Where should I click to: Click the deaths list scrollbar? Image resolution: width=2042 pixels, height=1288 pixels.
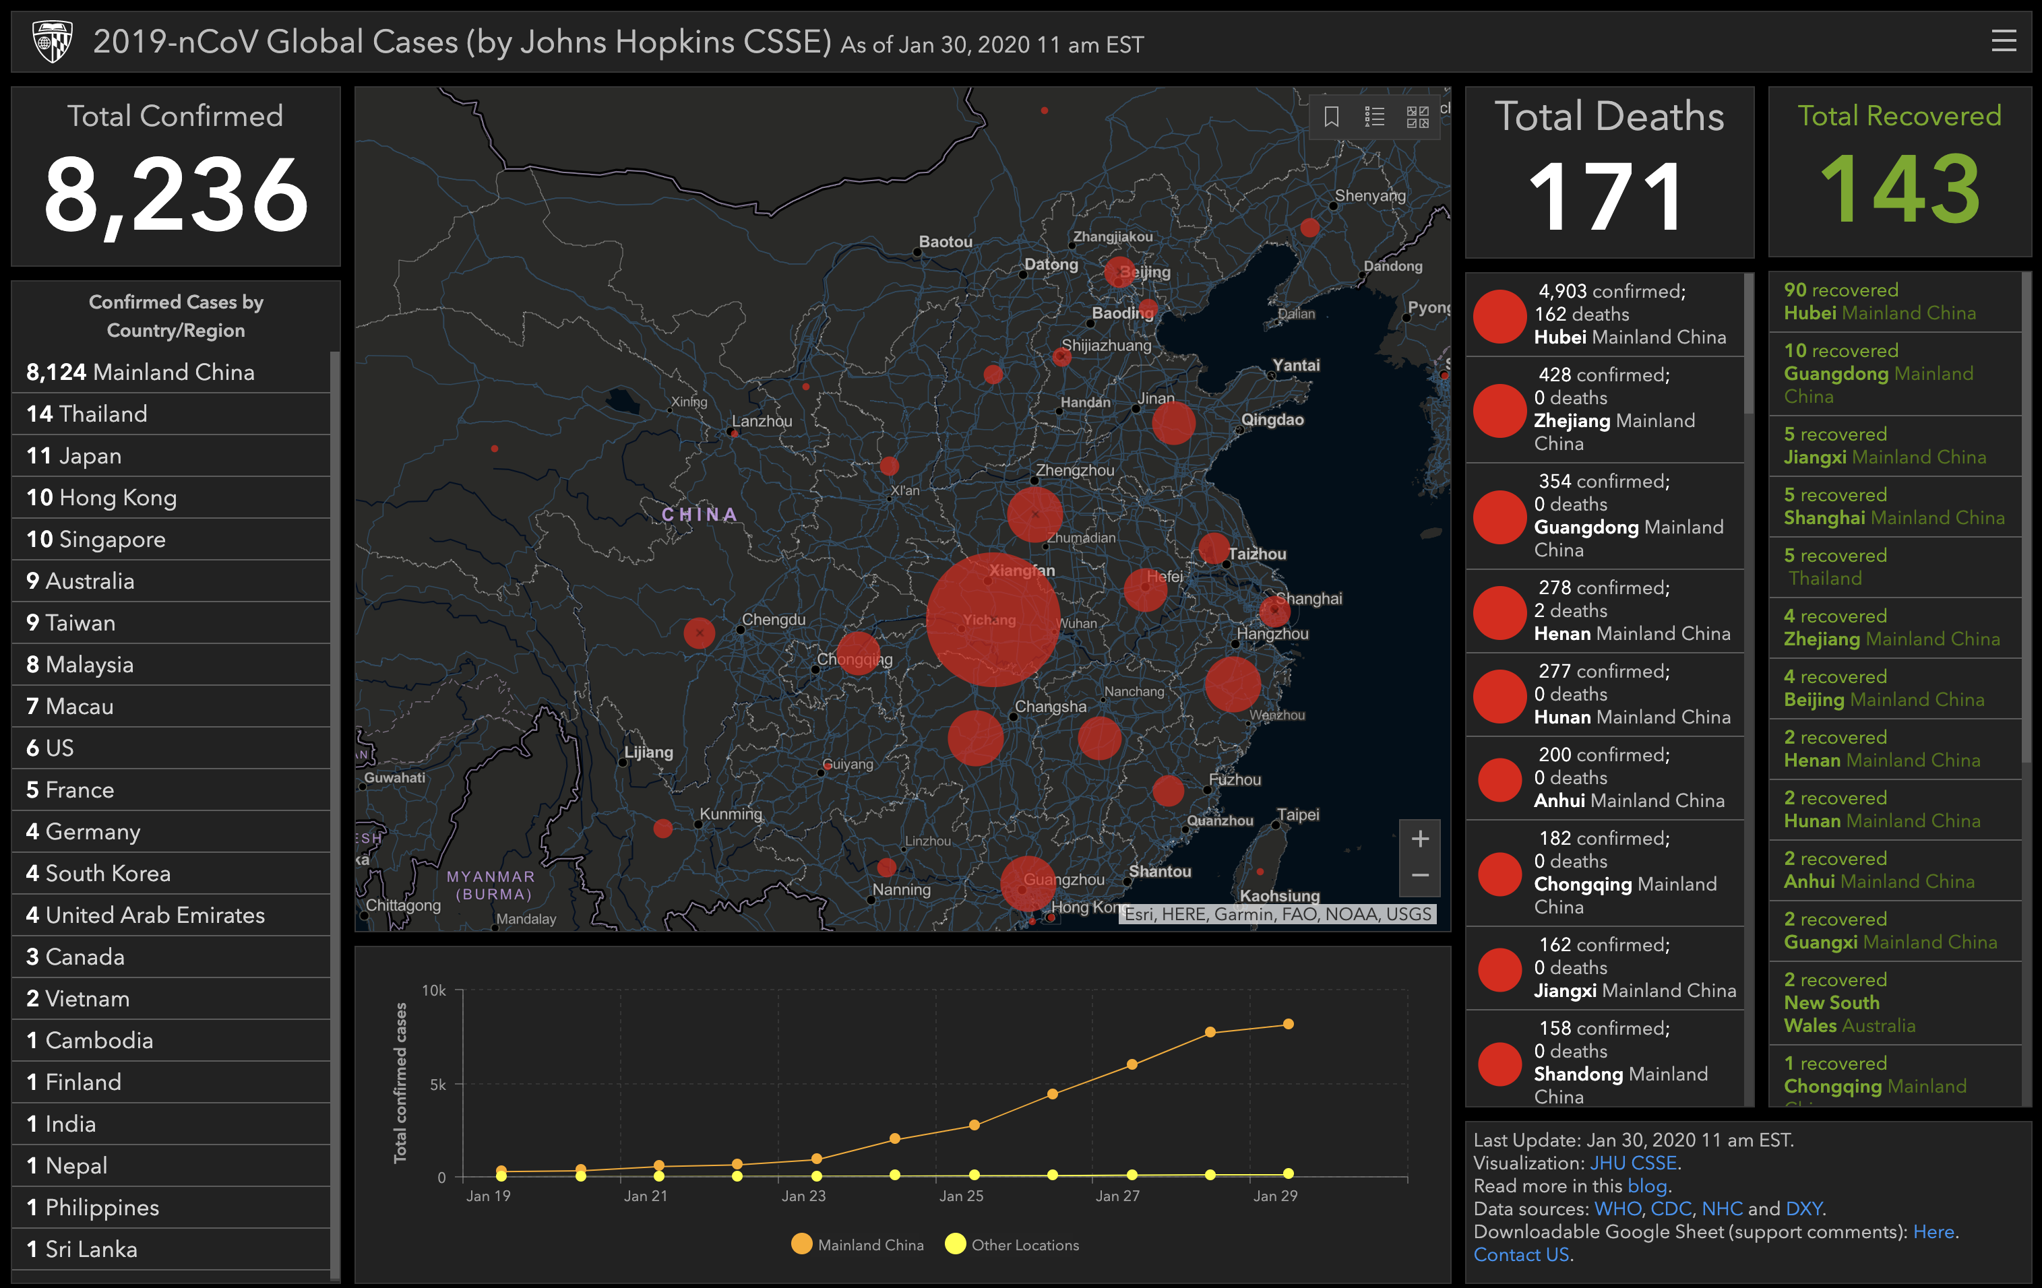pos(1749,343)
